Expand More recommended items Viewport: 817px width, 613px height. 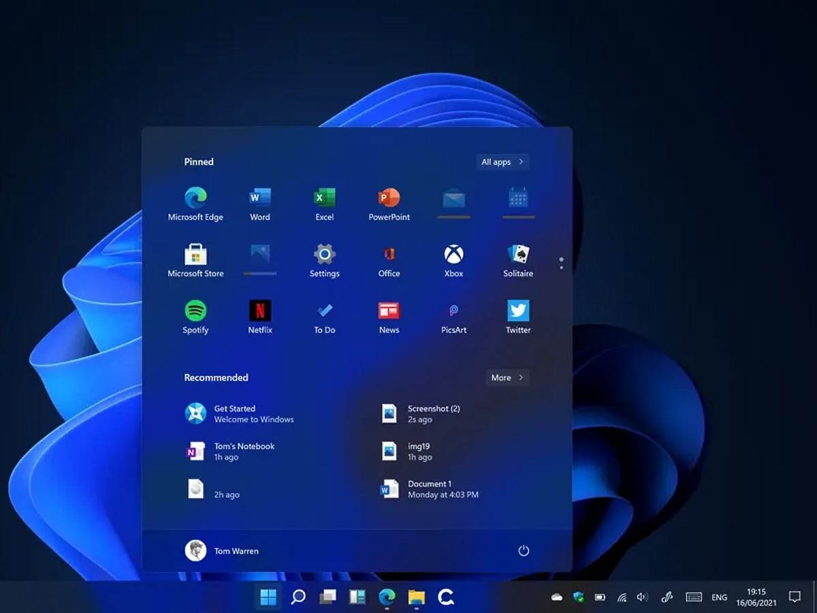(507, 377)
